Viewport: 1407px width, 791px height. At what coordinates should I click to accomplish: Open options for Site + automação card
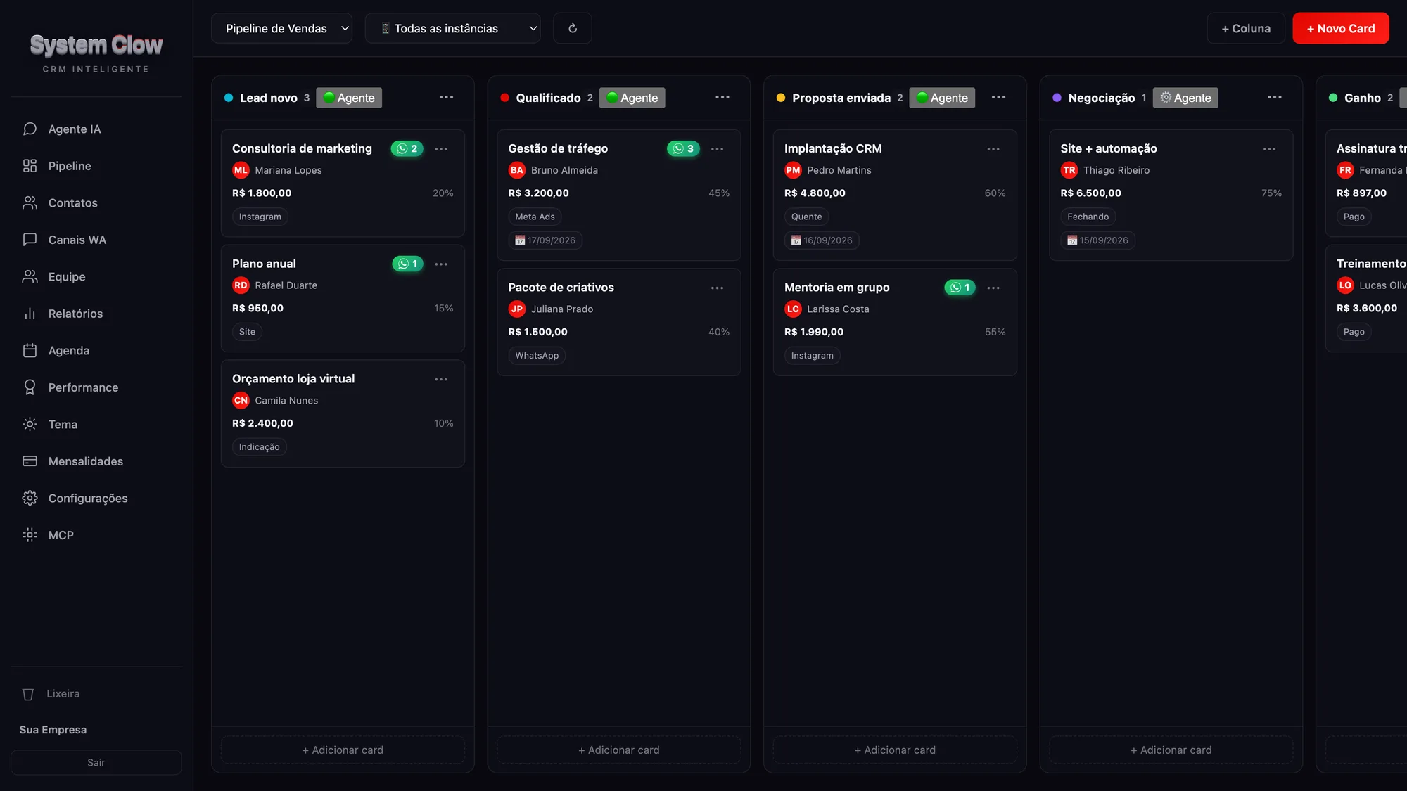[1269, 149]
